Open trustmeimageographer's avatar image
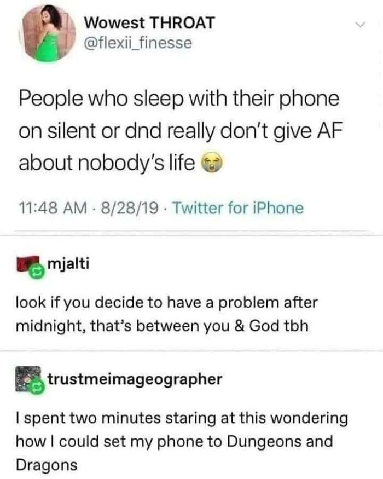Image resolution: width=383 pixels, height=479 pixels. [x=28, y=378]
